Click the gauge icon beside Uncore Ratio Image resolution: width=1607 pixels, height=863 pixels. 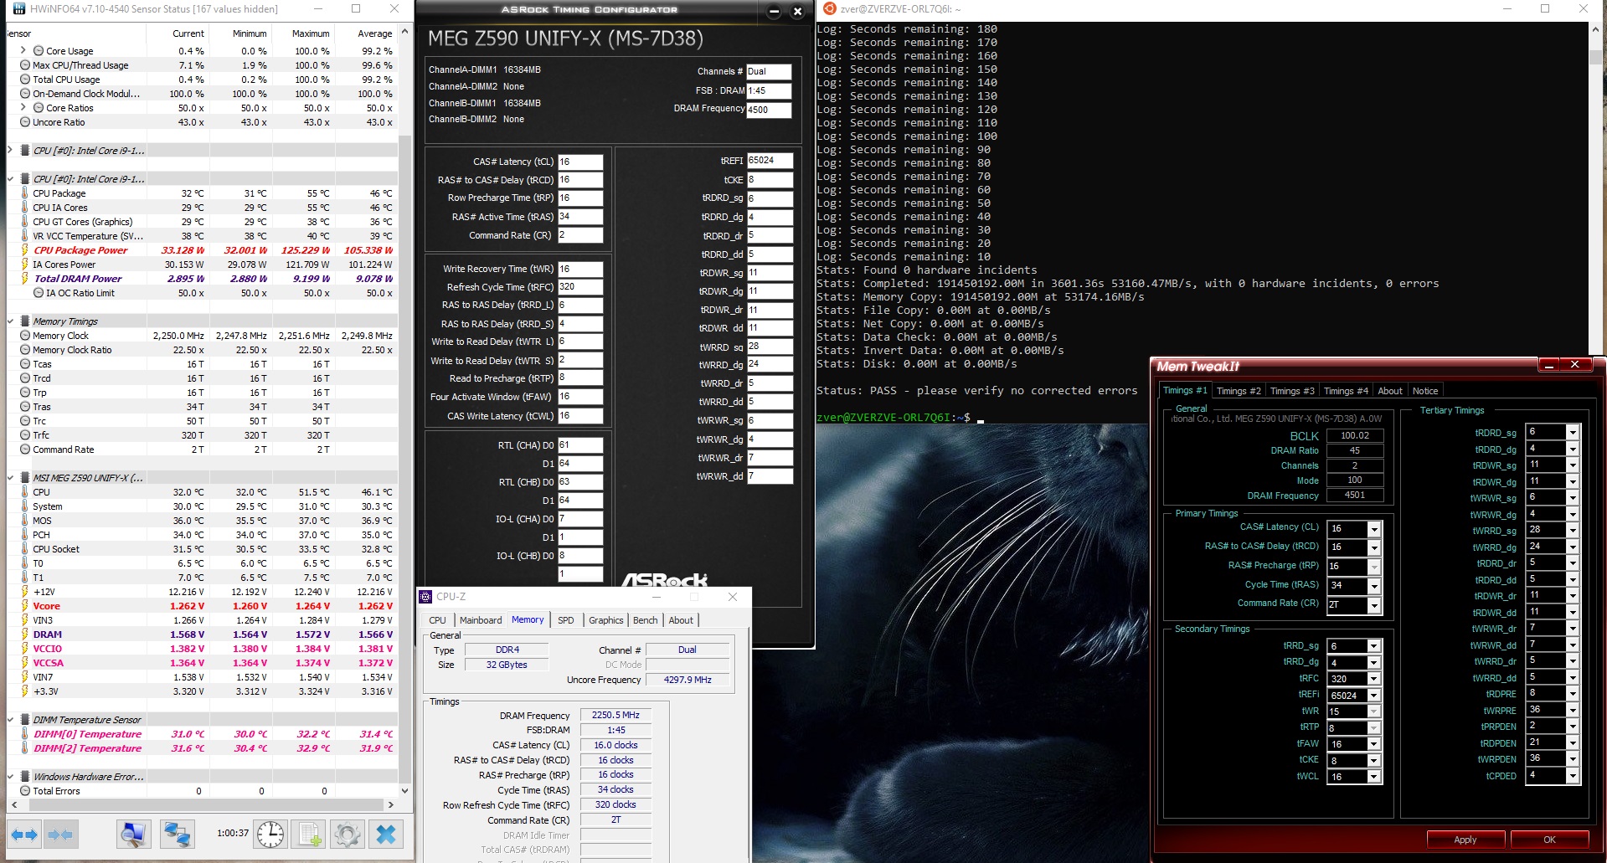point(25,122)
